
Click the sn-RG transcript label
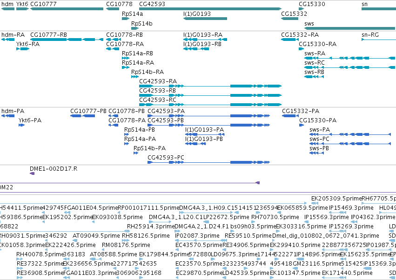(370, 35)
